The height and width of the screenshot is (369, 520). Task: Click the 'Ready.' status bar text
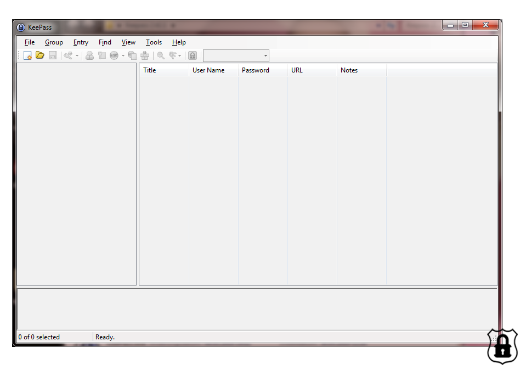point(105,337)
